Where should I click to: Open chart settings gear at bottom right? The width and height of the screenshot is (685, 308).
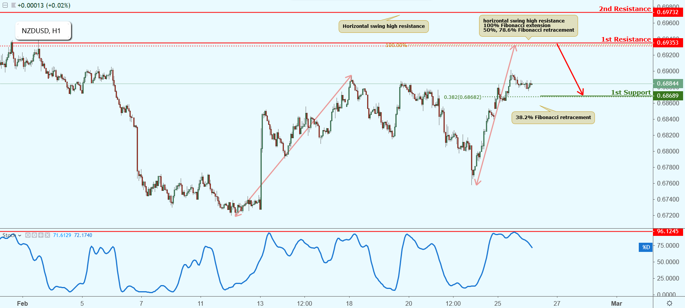[669, 303]
